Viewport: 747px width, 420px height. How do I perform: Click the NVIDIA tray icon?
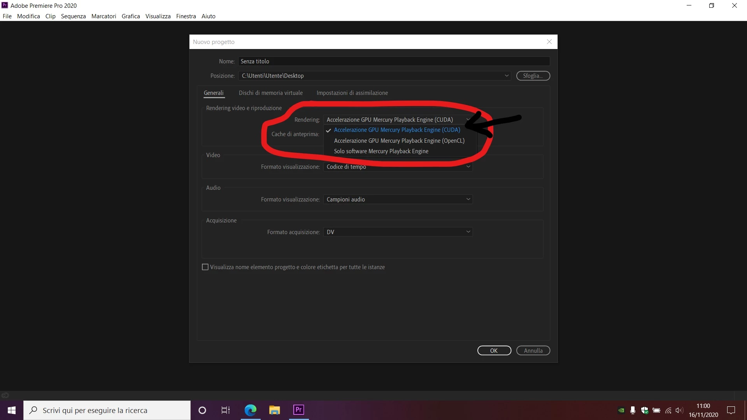click(621, 410)
